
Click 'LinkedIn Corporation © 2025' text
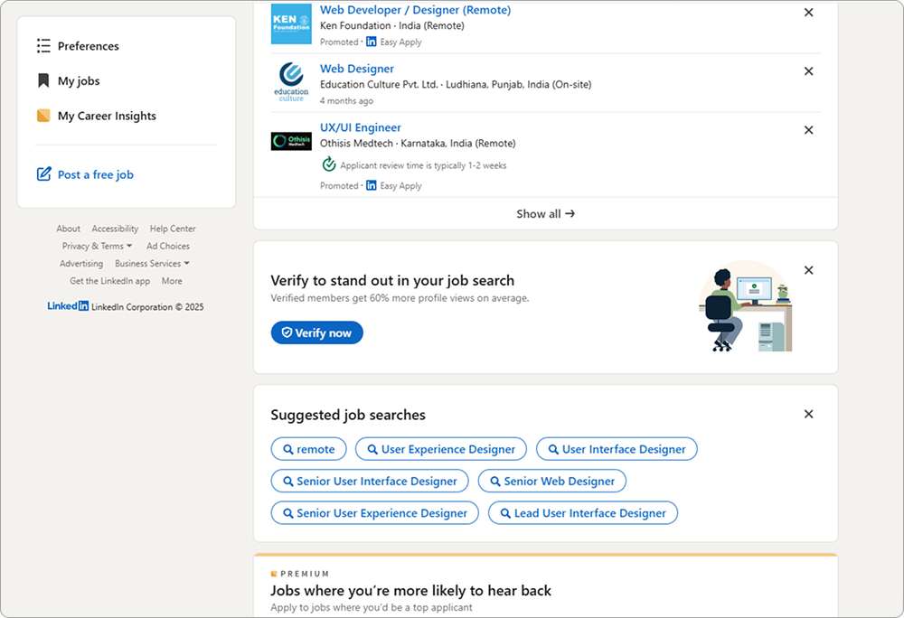pos(147,307)
